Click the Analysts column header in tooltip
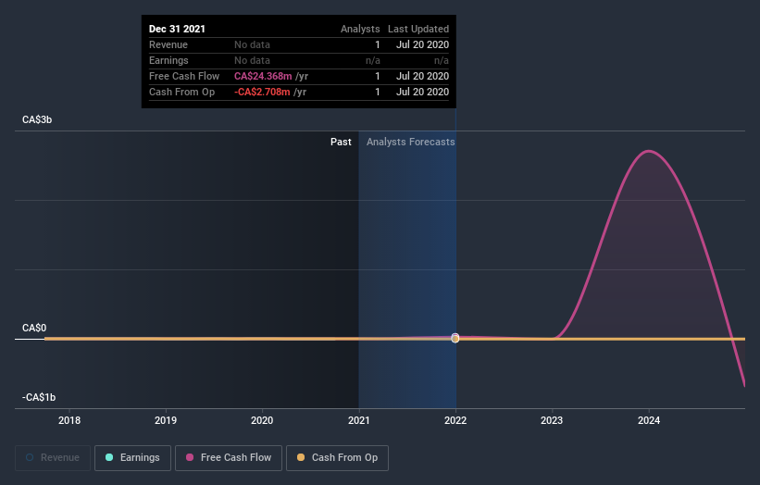Viewport: 760px width, 485px height. point(360,29)
